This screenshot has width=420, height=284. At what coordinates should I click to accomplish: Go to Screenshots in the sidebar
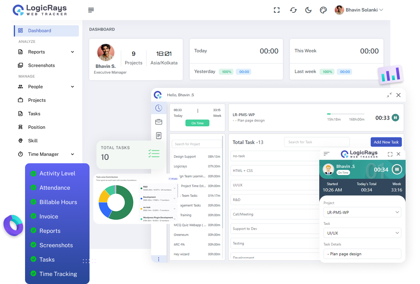[x=41, y=66]
